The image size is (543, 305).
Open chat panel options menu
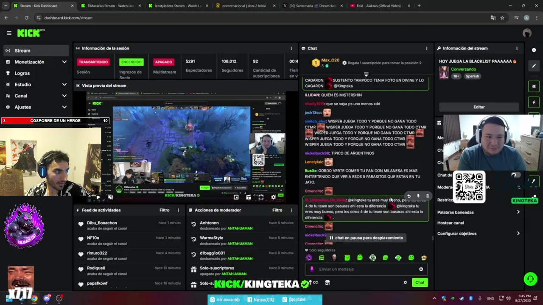click(x=427, y=48)
